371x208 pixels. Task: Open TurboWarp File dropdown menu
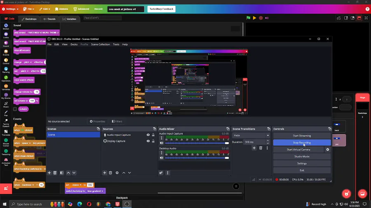tap(28, 9)
